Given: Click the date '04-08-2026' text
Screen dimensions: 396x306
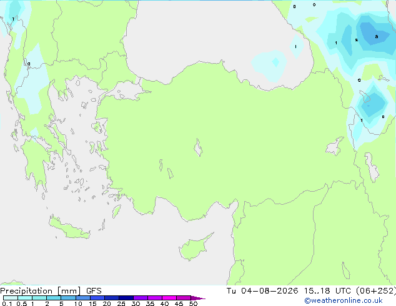Looking at the screenshot, I should pyautogui.click(x=269, y=291).
